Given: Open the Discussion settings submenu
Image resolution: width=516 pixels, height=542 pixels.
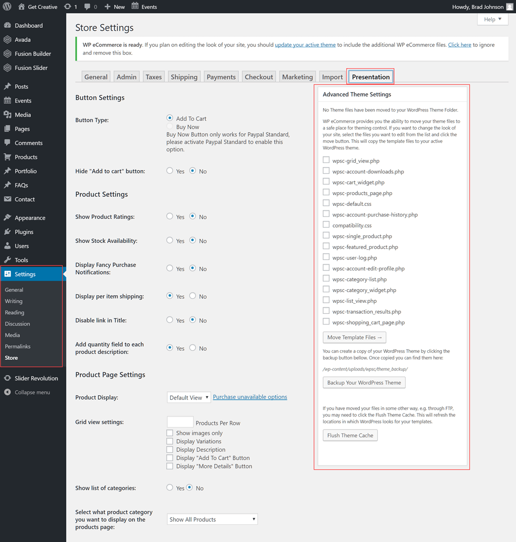Looking at the screenshot, I should (17, 324).
